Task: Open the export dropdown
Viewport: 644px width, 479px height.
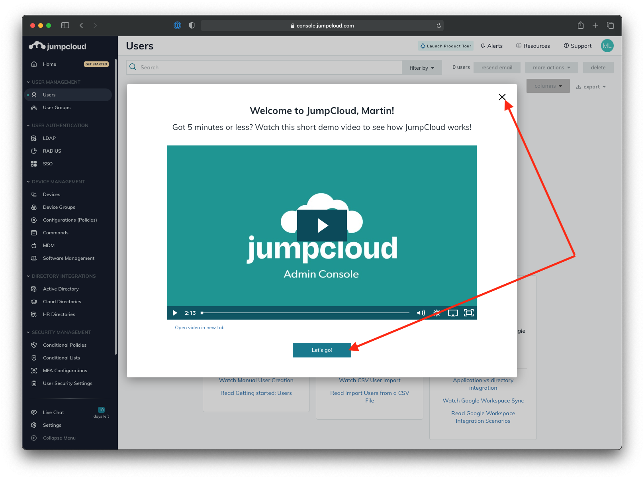Action: coord(591,87)
